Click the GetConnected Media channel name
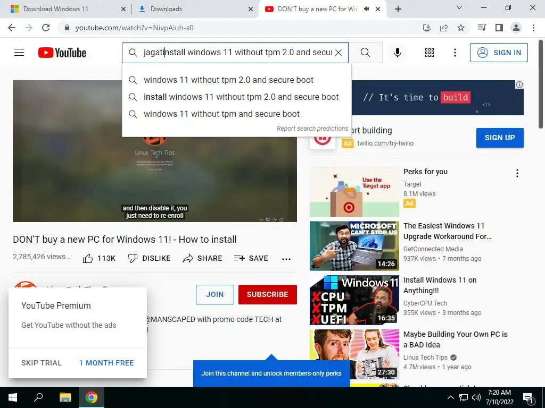Image resolution: width=545 pixels, height=408 pixels. click(x=433, y=249)
